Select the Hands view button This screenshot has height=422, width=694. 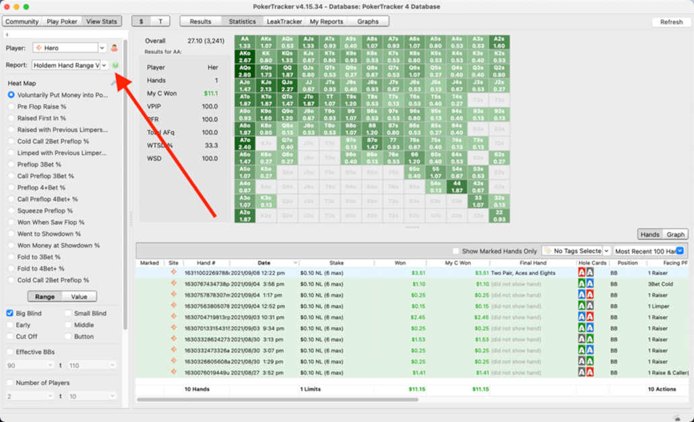click(x=650, y=235)
